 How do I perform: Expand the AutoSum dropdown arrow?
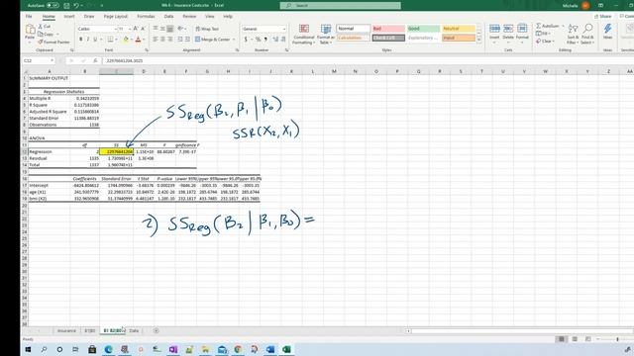tap(563, 26)
